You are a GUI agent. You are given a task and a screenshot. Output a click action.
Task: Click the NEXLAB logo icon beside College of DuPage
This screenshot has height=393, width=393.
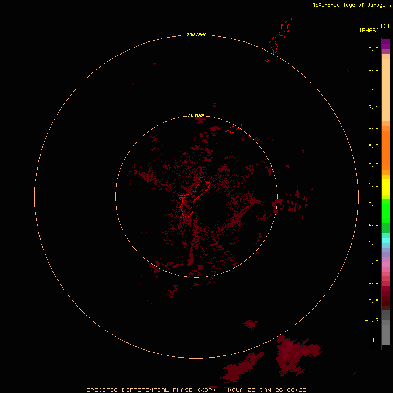tap(390, 5)
